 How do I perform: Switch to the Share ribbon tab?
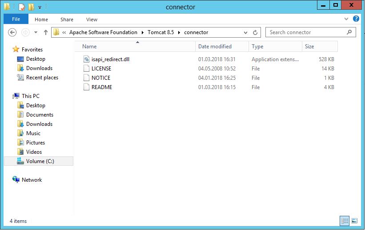click(x=67, y=19)
